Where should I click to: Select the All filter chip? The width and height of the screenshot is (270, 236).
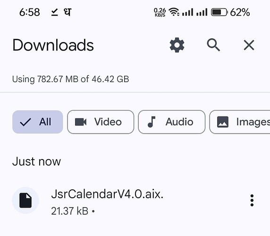38,122
